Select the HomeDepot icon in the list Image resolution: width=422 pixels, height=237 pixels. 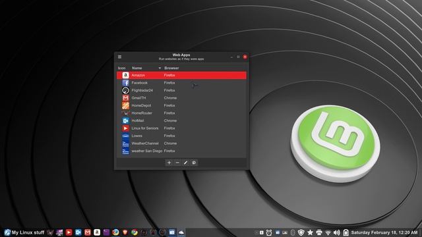125,105
